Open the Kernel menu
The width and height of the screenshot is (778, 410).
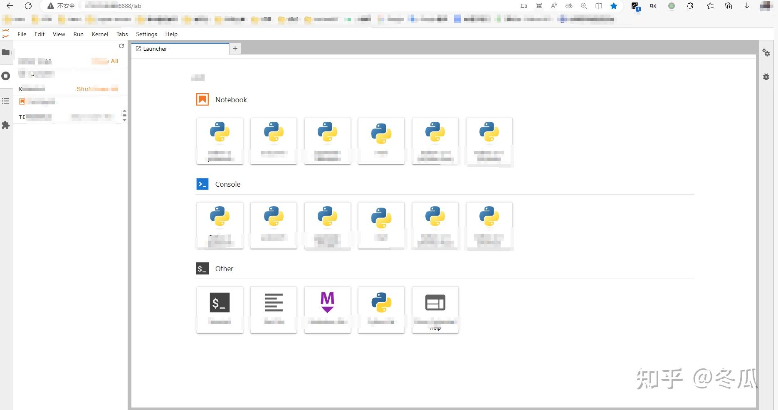pos(99,34)
